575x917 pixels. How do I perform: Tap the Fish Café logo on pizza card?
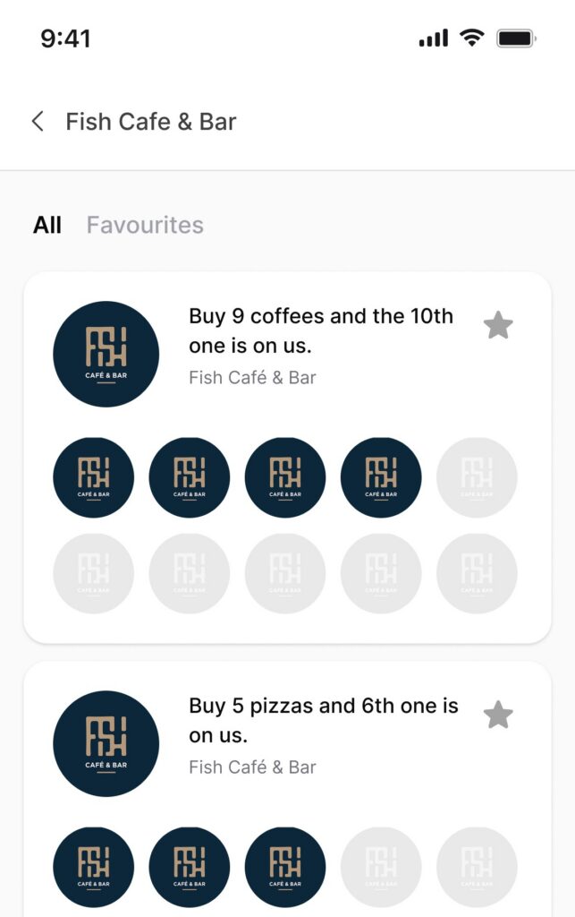106,743
